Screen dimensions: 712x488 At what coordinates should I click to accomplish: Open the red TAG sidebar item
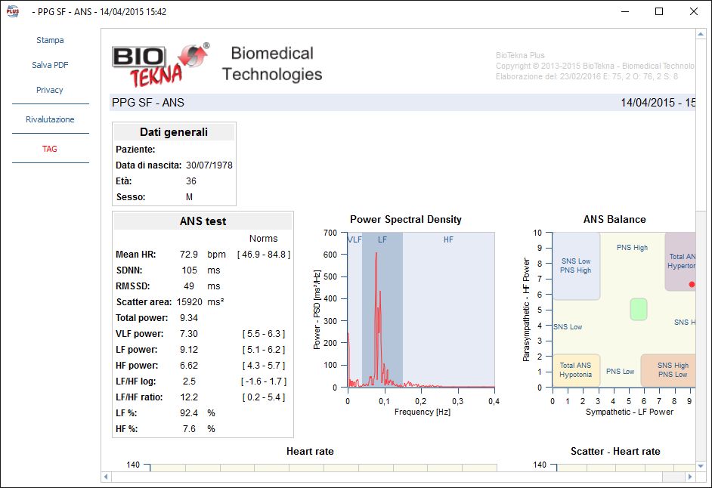tap(50, 149)
